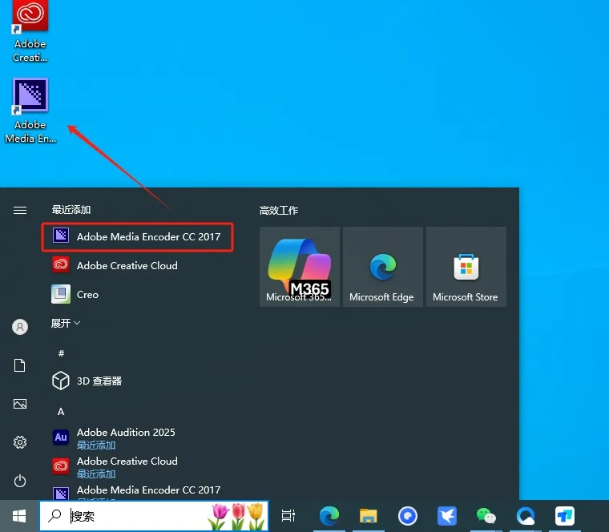Open the Power options in Start sidebar

(x=20, y=482)
